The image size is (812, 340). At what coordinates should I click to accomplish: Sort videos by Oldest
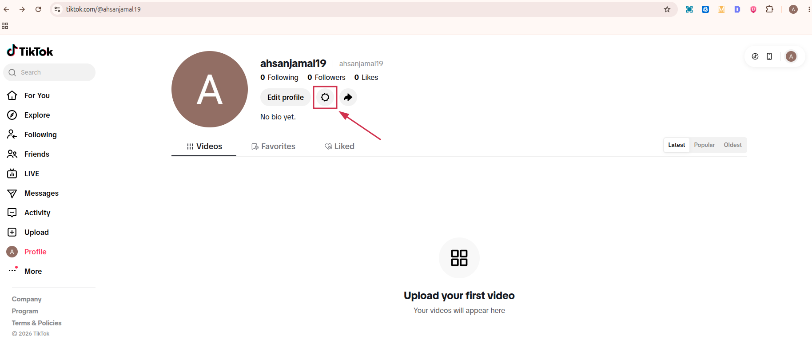coord(732,145)
